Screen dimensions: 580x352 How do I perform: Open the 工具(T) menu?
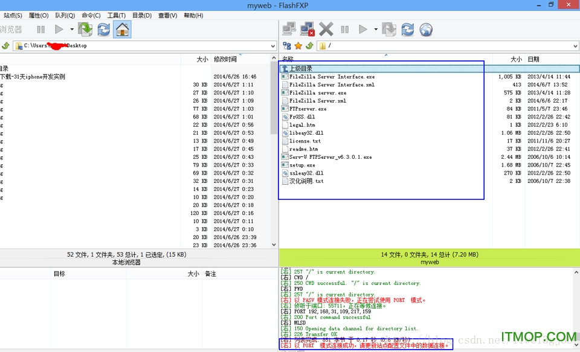click(117, 15)
